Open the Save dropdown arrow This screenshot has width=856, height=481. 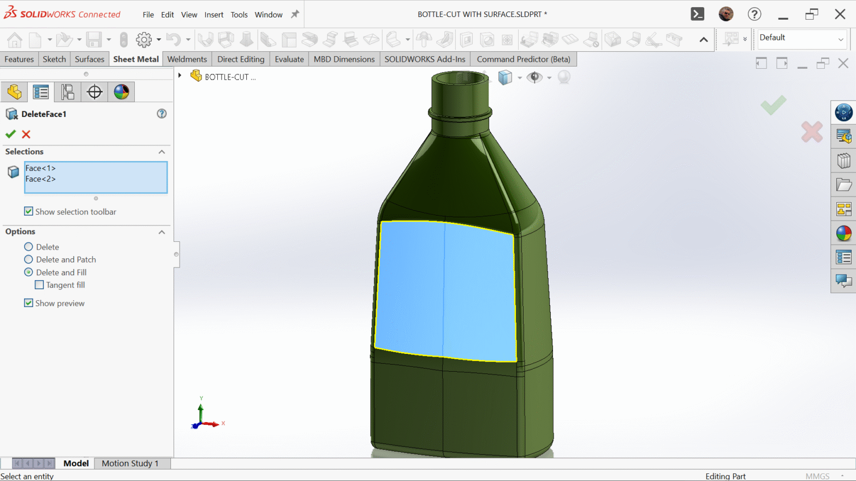(109, 39)
